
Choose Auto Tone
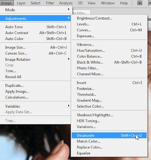tap(36, 27)
